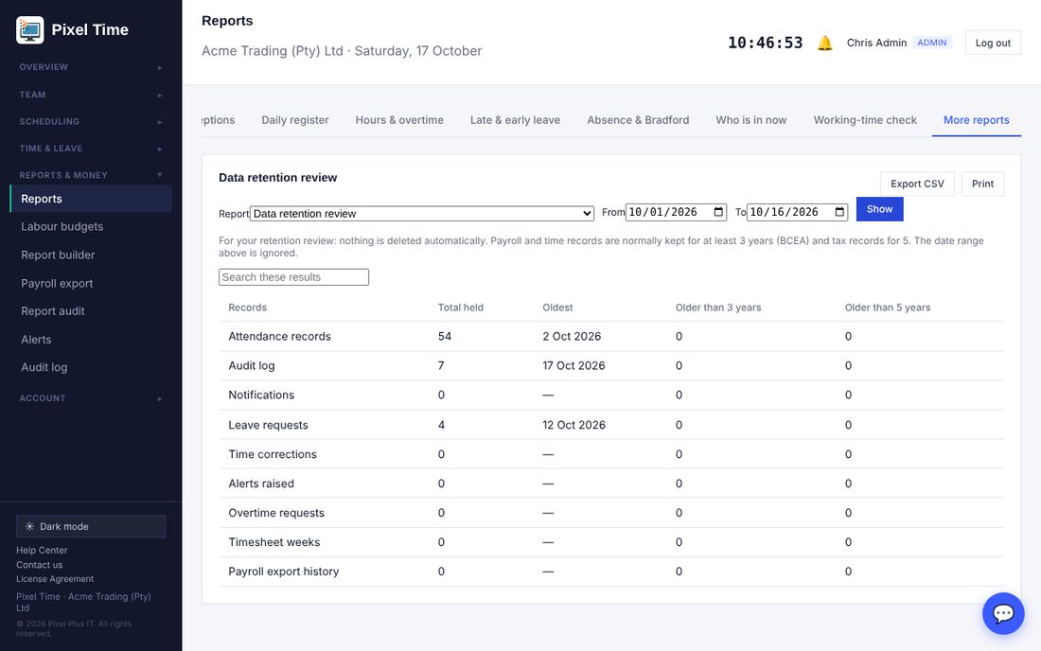Open the chat support bubble

1002,613
